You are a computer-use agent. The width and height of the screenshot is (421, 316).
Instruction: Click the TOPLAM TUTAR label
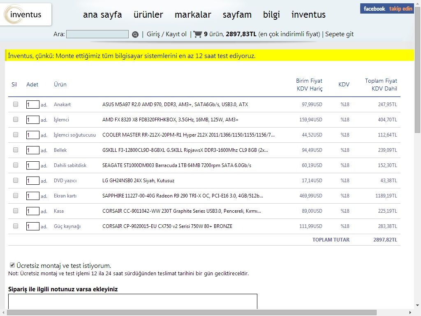point(331,240)
